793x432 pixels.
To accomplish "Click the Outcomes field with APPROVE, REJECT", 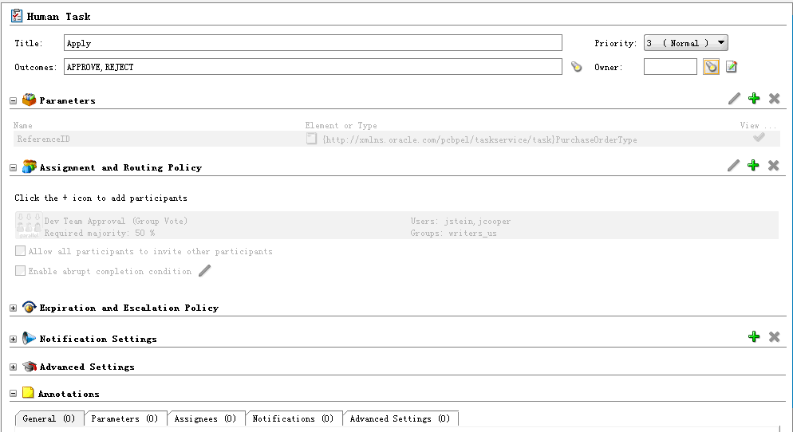I will pos(313,67).
